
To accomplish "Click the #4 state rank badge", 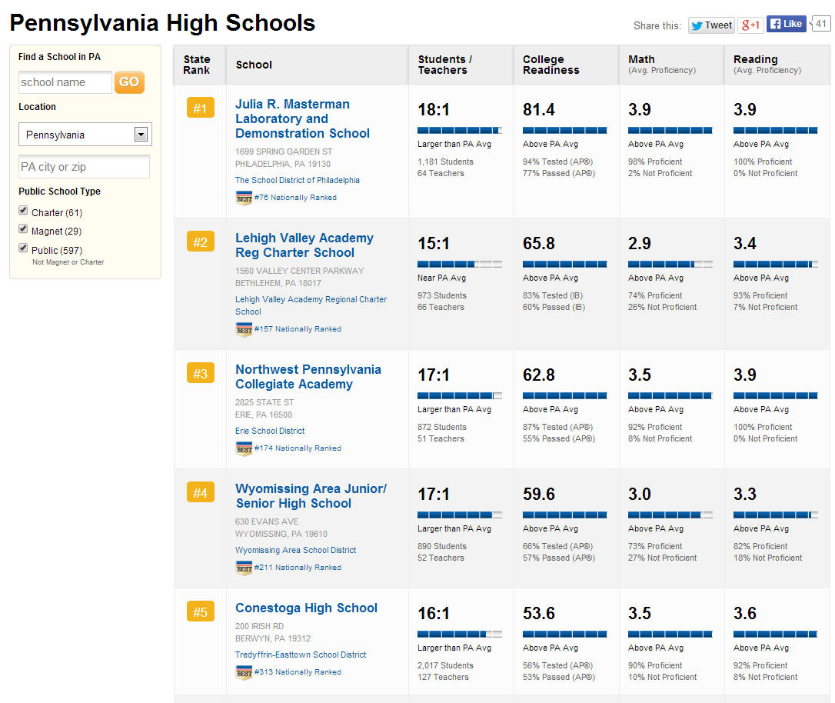I will 200,492.
